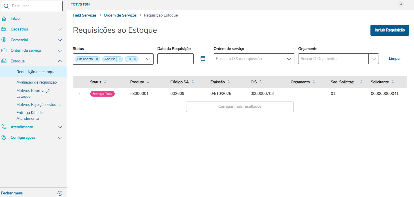Sort table by Emissão column

[229, 82]
